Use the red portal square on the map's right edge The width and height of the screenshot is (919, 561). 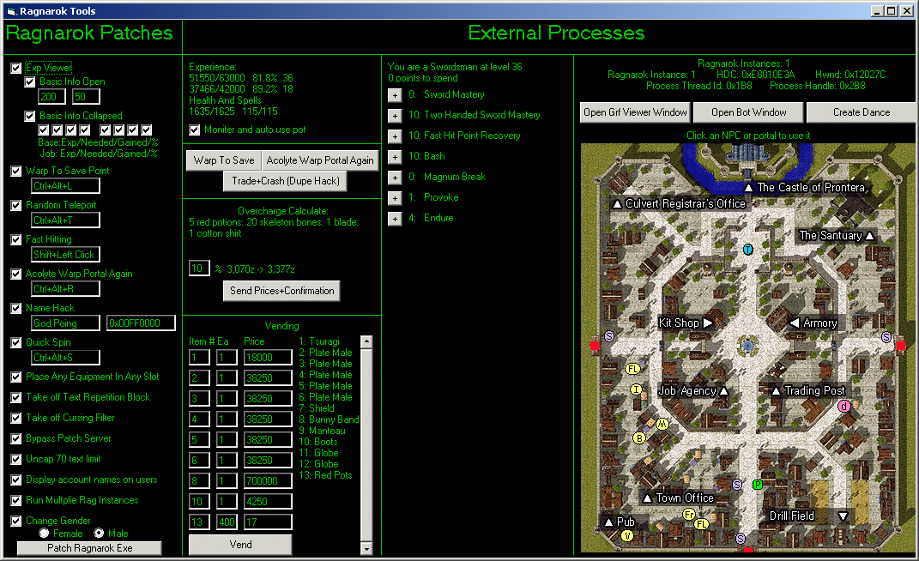(x=901, y=346)
